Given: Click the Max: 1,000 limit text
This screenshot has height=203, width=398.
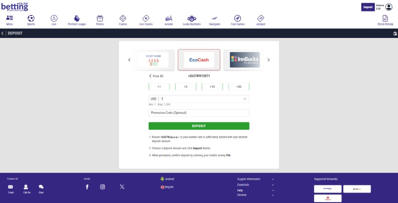Looking at the screenshot, I should (164, 105).
